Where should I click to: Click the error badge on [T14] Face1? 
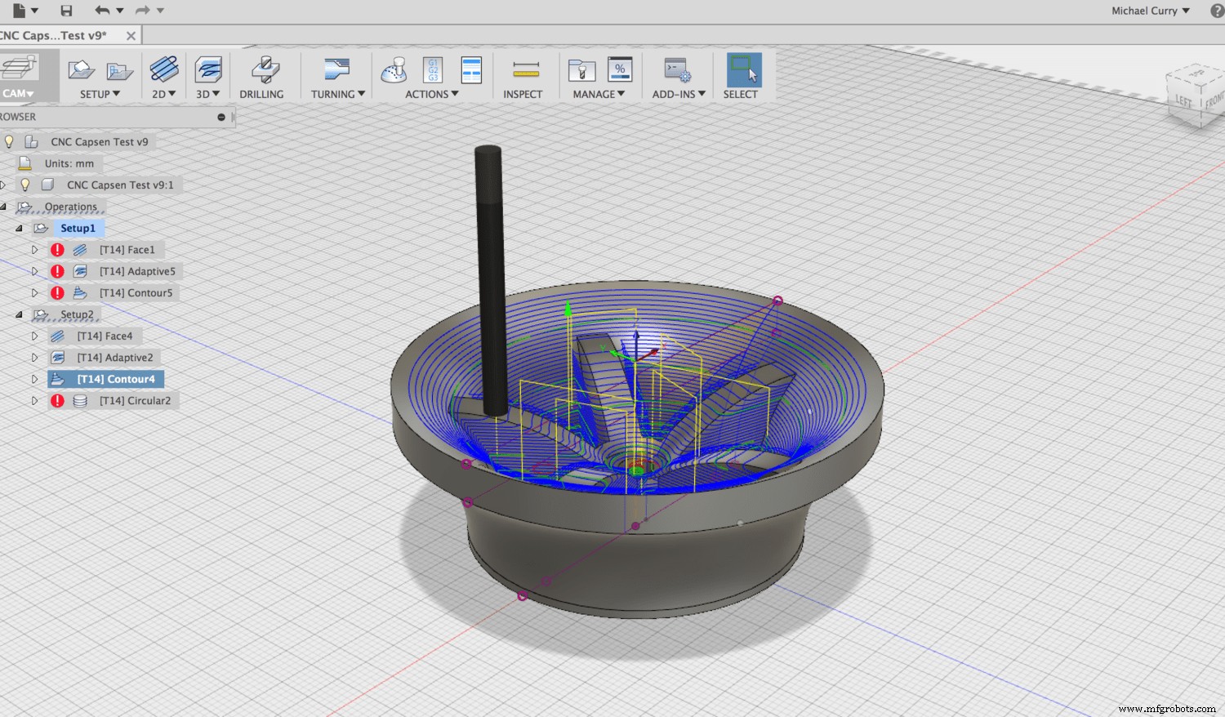click(57, 249)
